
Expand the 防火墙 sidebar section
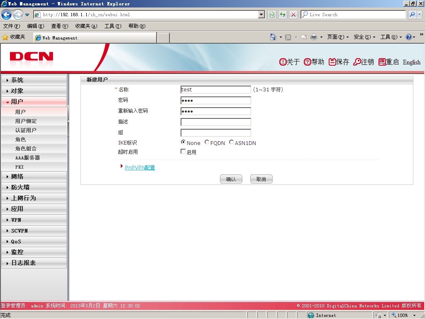(34, 187)
